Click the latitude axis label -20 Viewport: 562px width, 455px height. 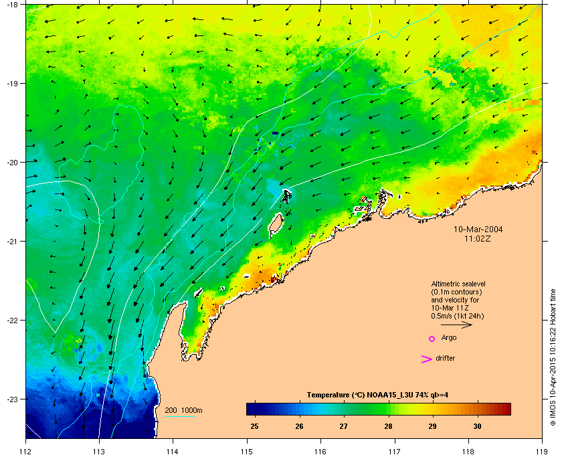pos(12,162)
